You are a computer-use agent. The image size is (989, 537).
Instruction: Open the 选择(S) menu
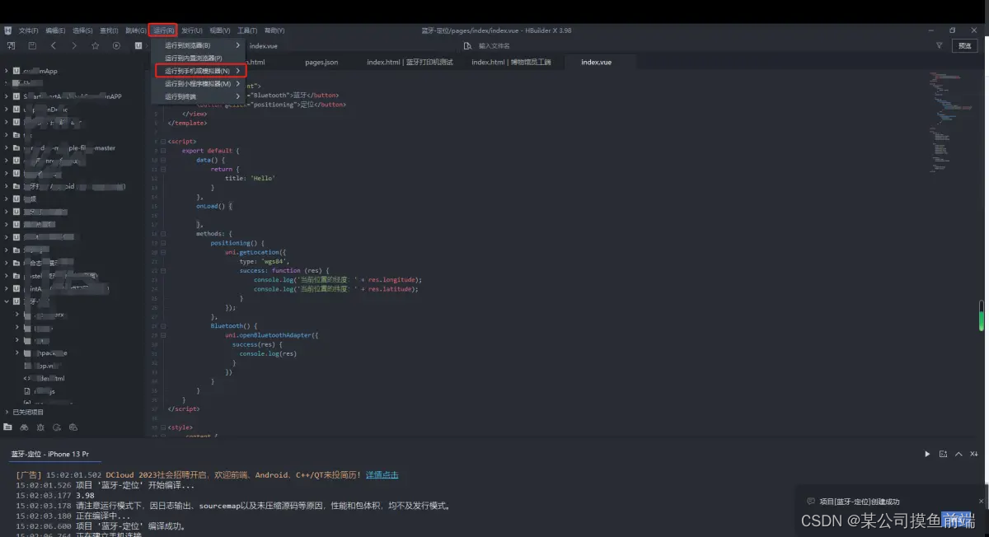(83, 30)
